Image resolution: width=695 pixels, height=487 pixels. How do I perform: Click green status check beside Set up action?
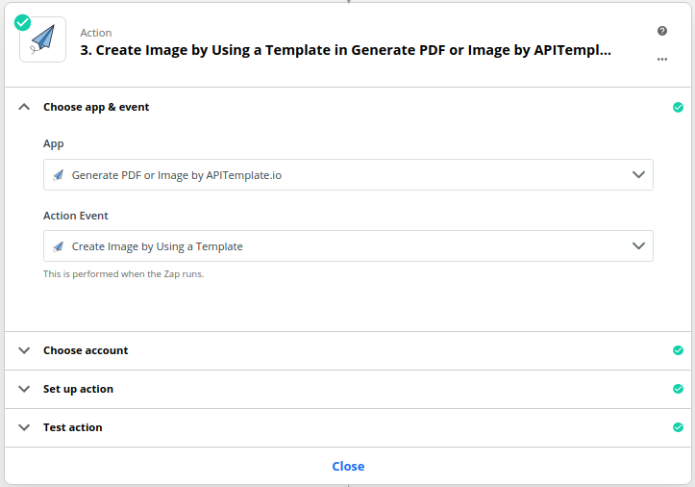pos(678,389)
